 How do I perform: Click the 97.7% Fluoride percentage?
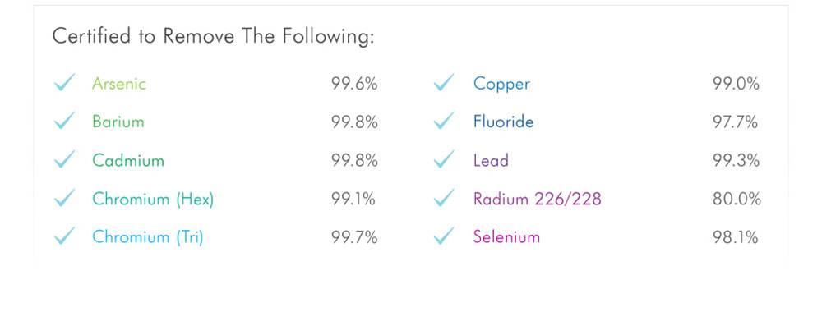(735, 122)
